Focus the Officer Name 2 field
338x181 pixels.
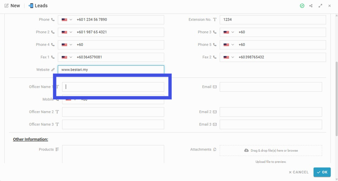113,112
